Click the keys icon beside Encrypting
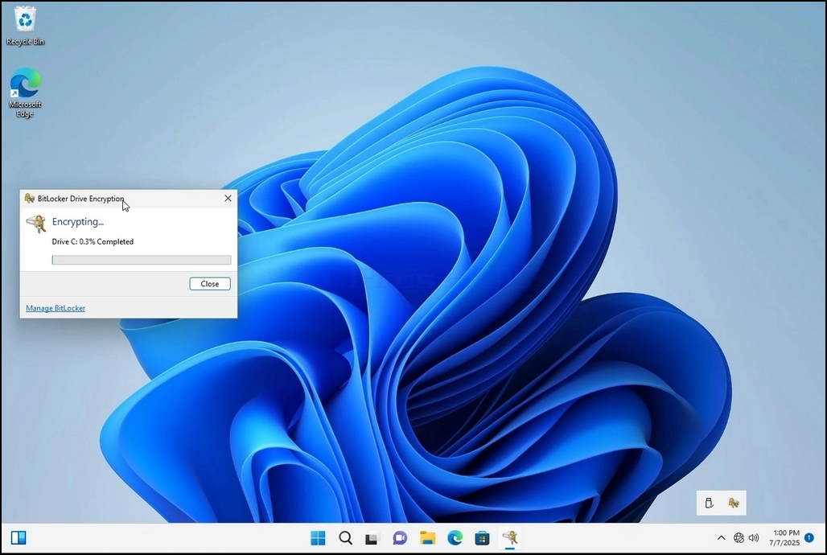The image size is (827, 555). (x=36, y=223)
